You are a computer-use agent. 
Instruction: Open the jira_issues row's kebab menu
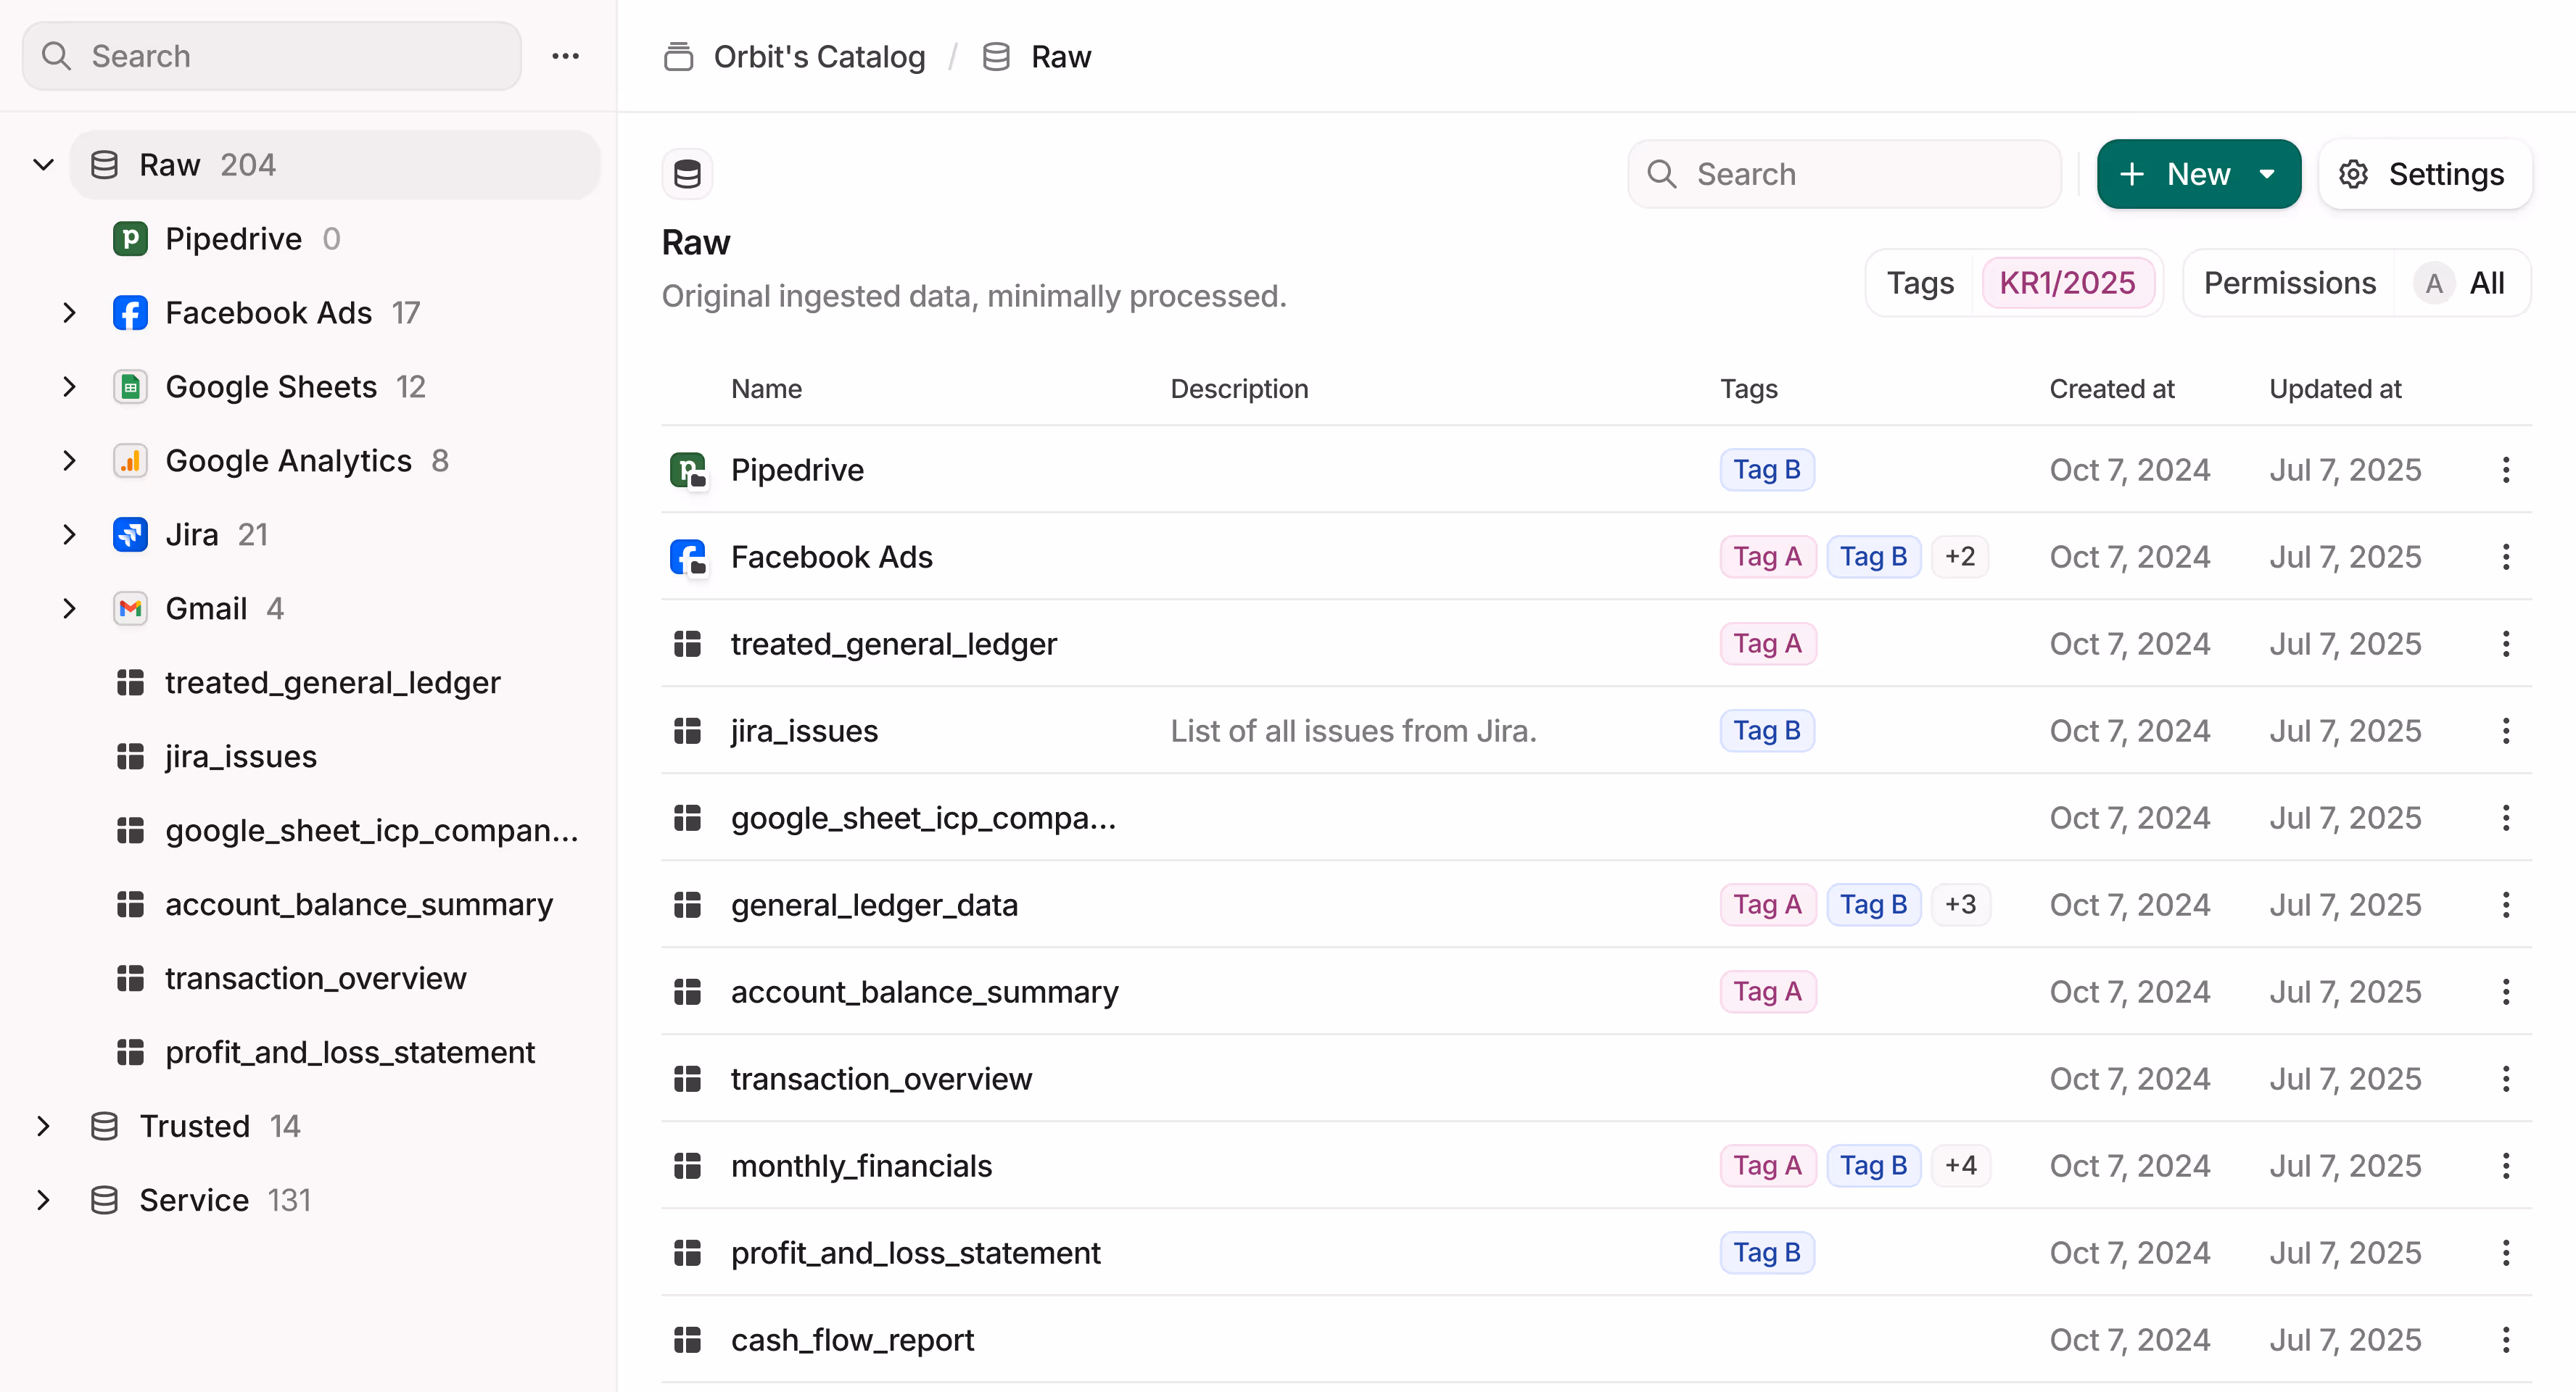[2505, 731]
